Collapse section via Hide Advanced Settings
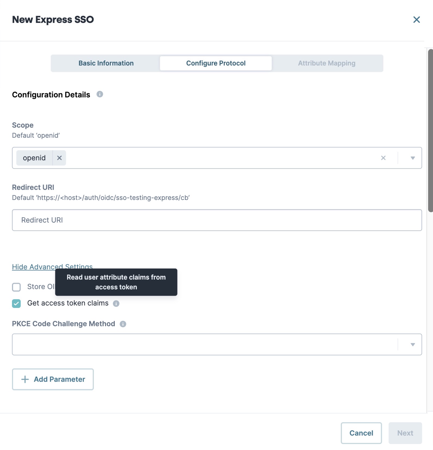Image resolution: width=433 pixels, height=450 pixels. pyautogui.click(x=52, y=267)
